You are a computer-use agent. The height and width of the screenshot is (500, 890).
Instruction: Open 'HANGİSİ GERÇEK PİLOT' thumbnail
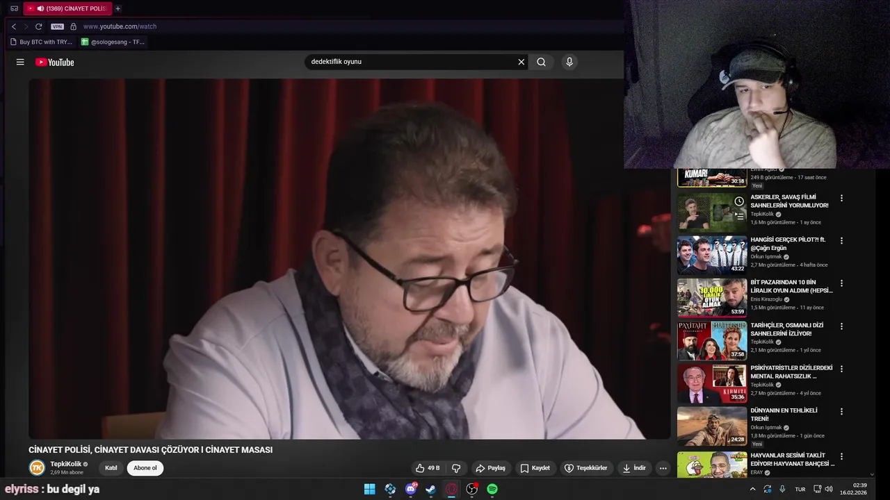[712, 255]
